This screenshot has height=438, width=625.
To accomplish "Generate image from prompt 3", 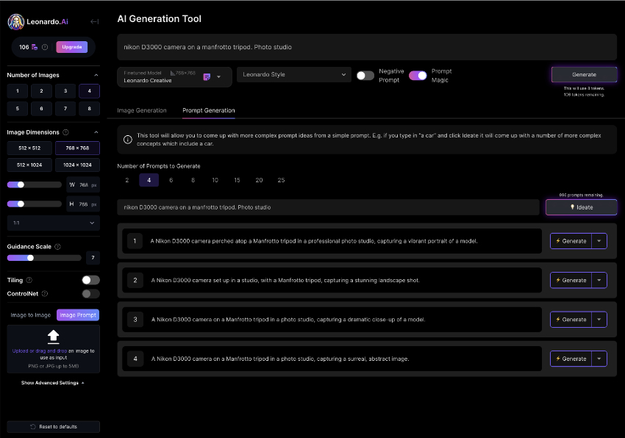I will click(x=571, y=320).
